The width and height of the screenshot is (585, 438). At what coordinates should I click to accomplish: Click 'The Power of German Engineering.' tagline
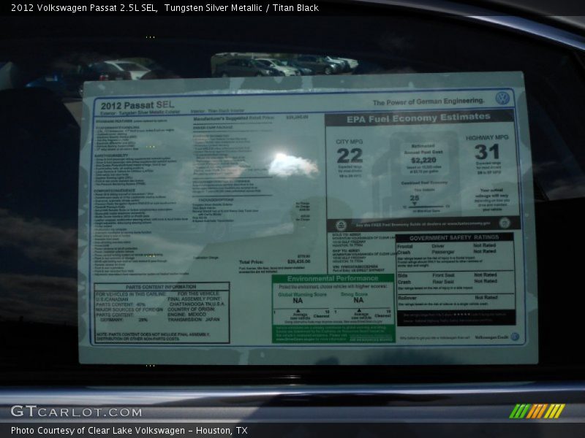pyautogui.click(x=429, y=101)
